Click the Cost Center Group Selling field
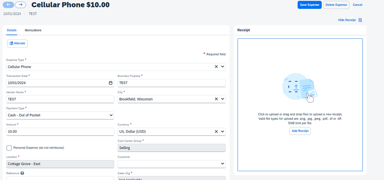Viewport: 384px width, 180px height. (x=171, y=148)
